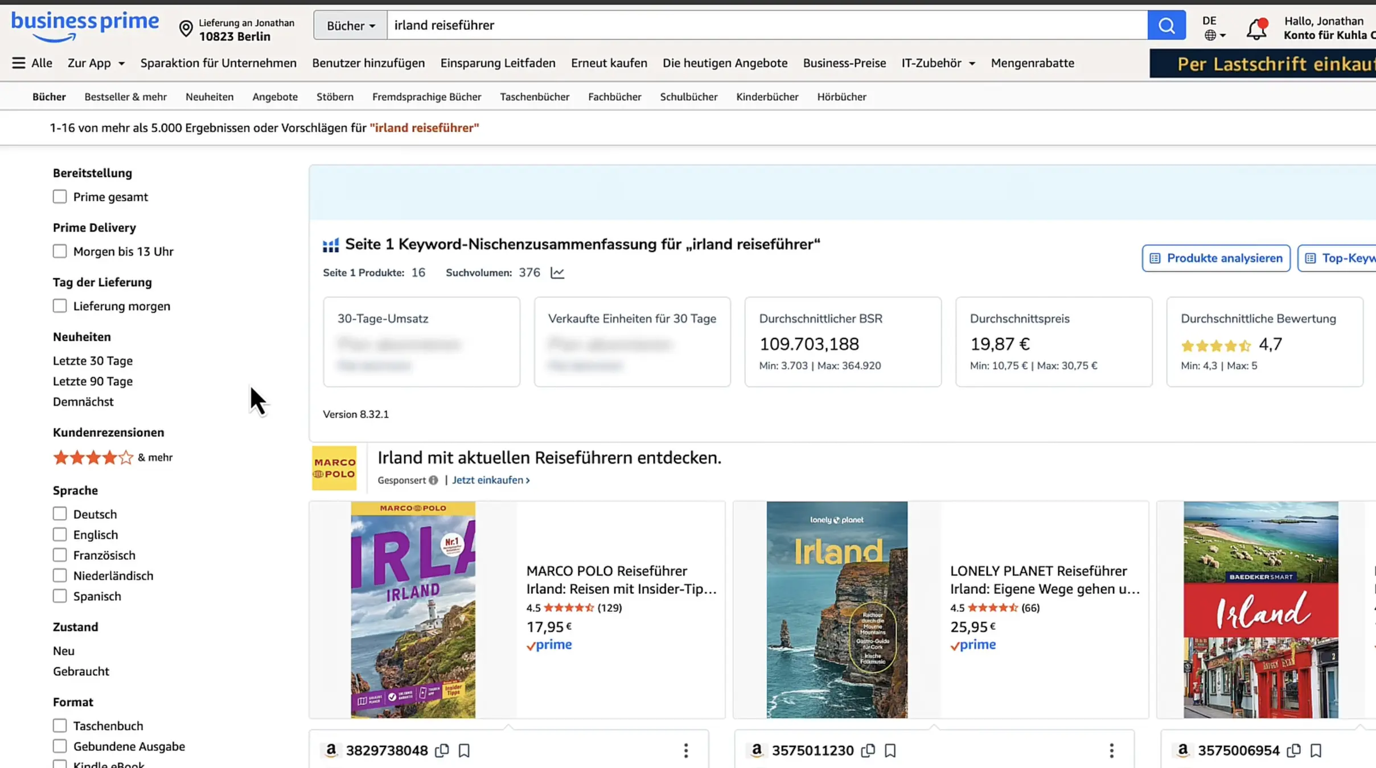1376x768 pixels.
Task: Select Deutsch language filter
Action: [60, 514]
